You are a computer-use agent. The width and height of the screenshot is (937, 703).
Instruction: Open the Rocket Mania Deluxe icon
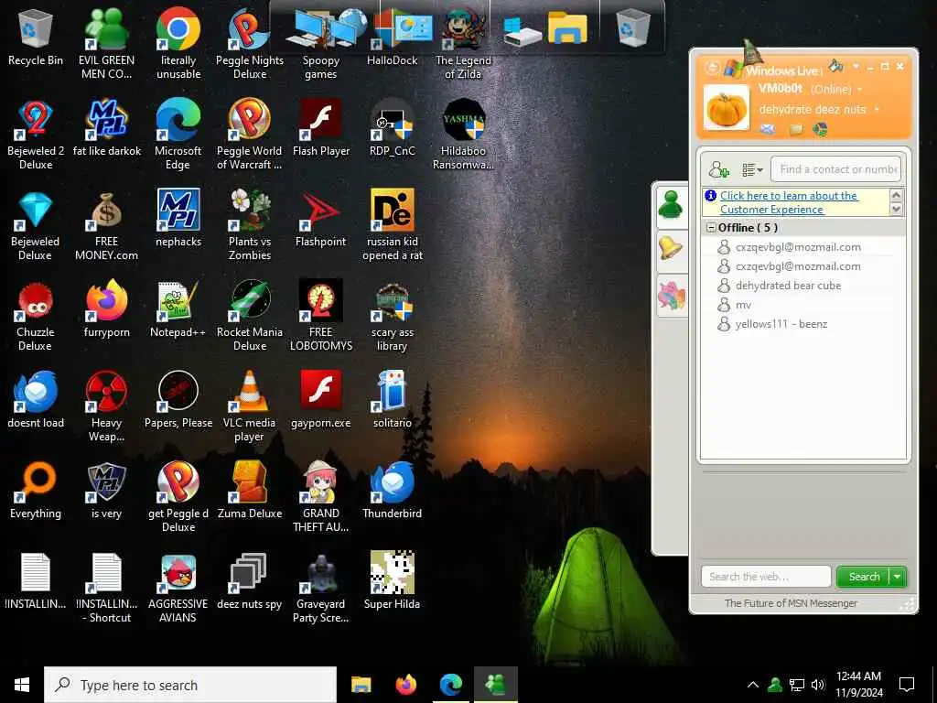(250, 316)
